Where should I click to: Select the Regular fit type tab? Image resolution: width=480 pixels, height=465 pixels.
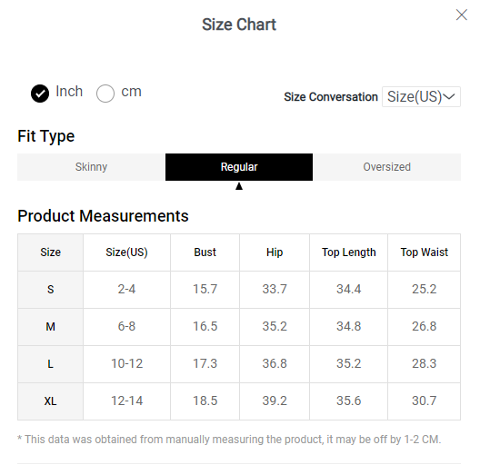tap(239, 167)
